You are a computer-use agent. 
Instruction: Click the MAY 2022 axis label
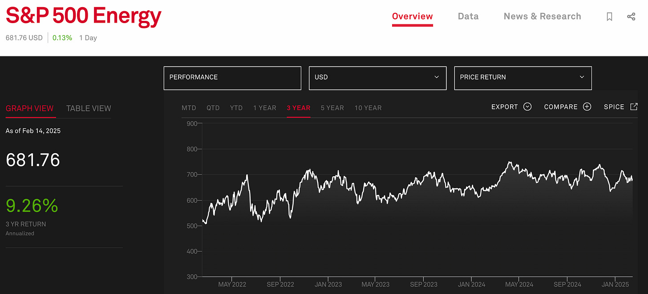tap(232, 284)
